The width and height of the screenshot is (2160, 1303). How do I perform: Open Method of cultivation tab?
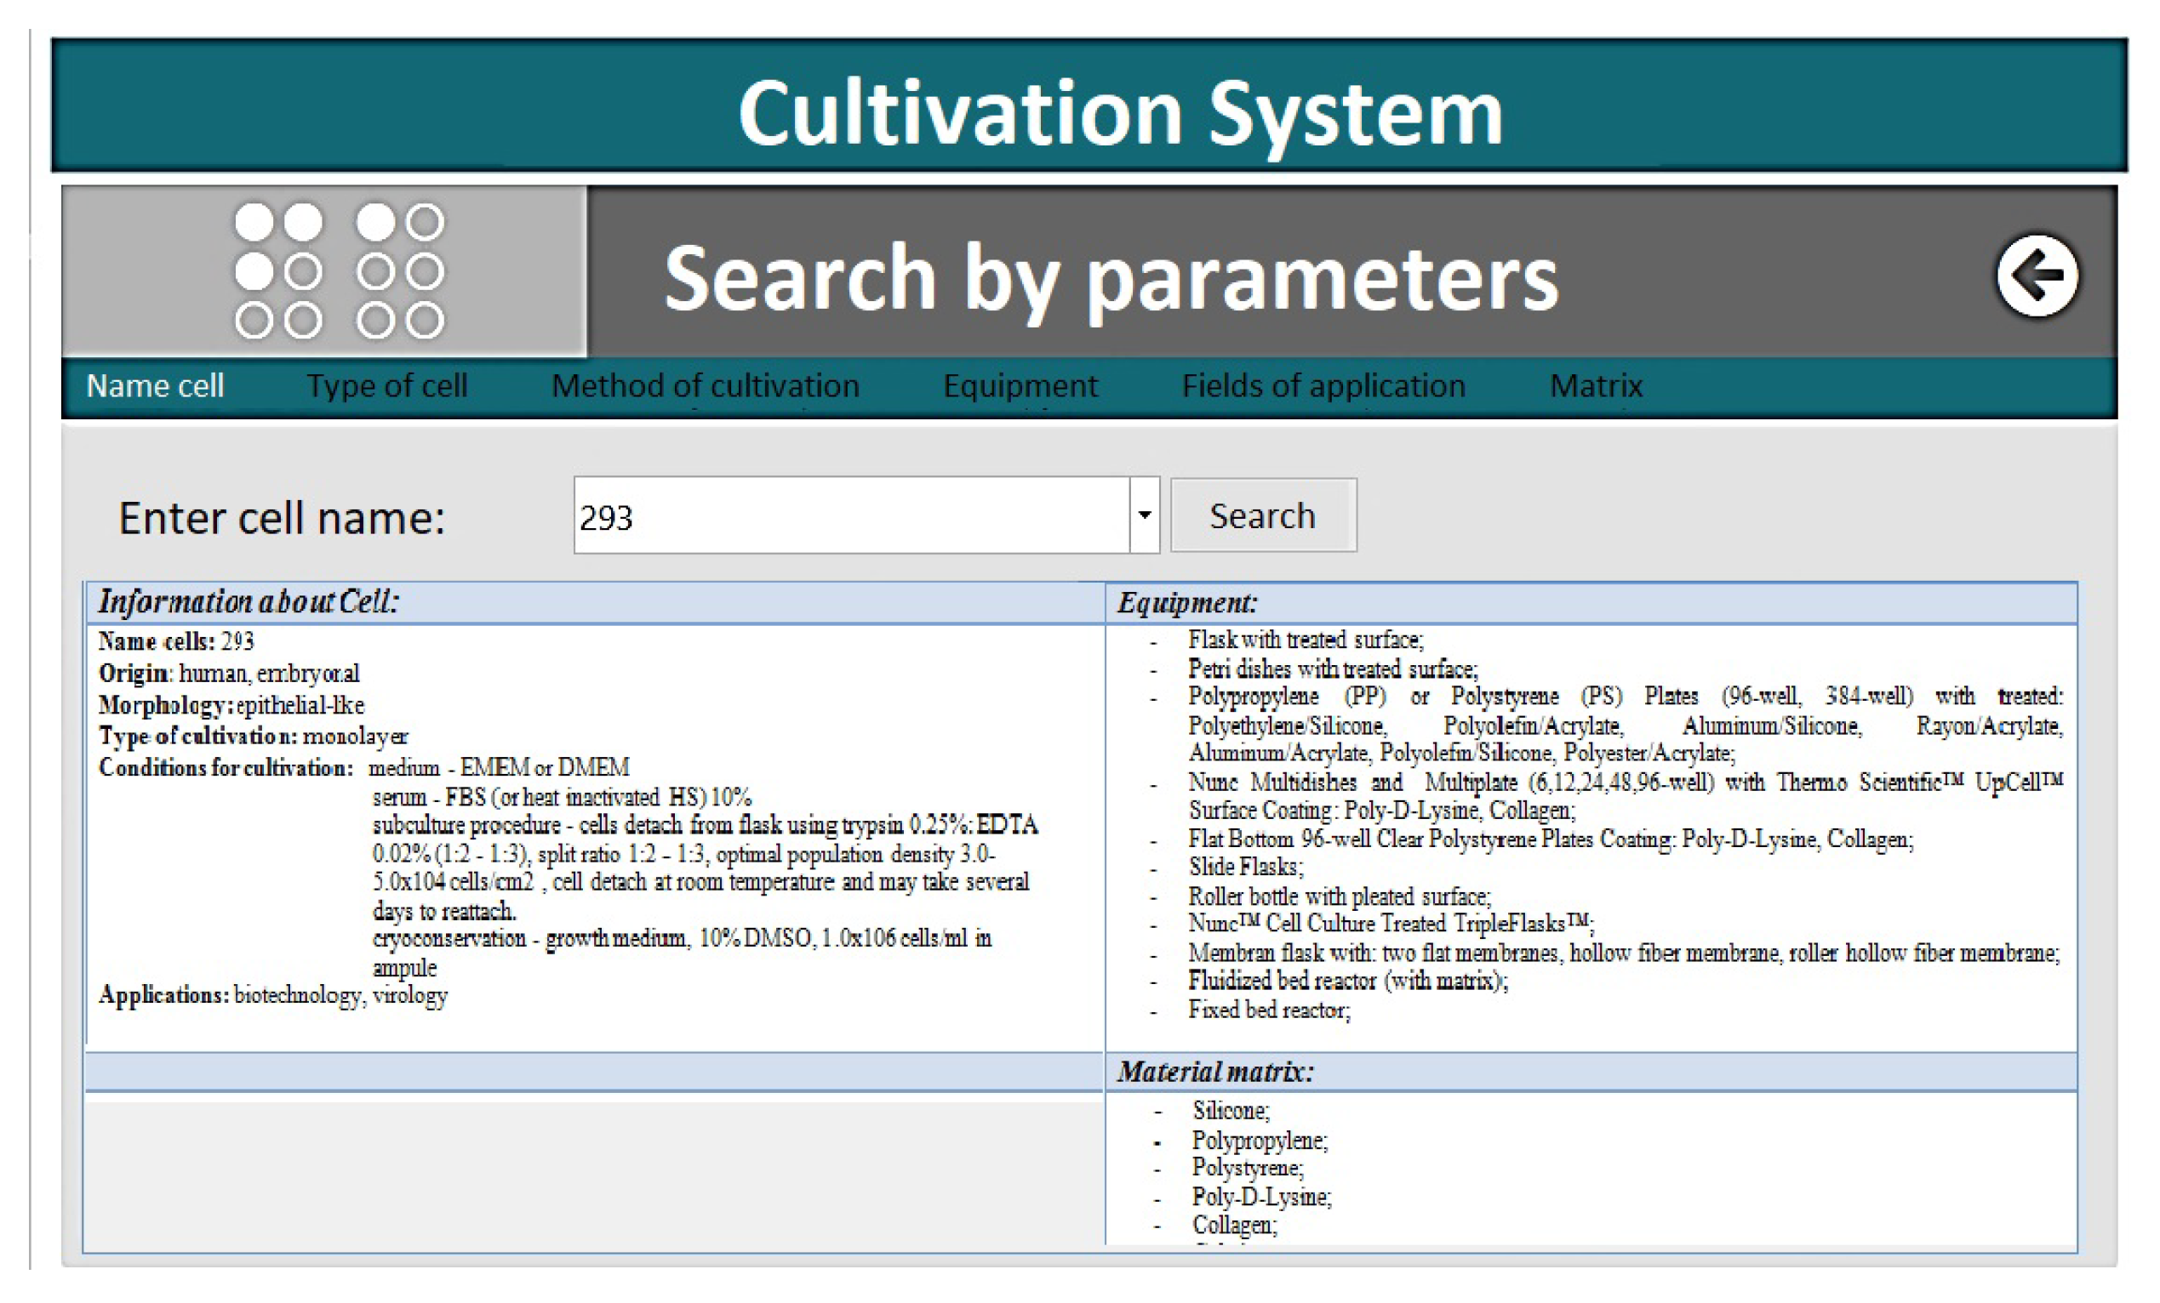(x=705, y=385)
